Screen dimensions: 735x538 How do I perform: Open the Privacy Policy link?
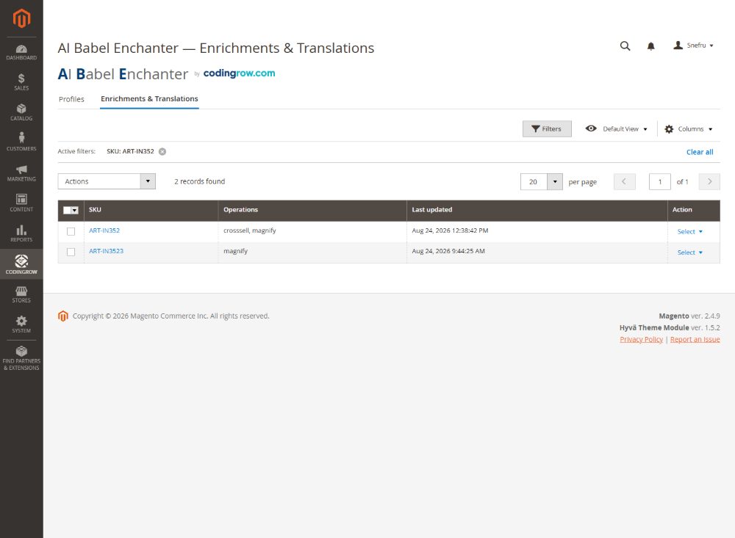[x=641, y=340]
